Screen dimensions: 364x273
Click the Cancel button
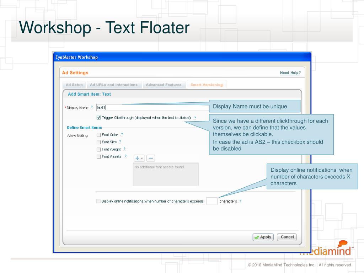[x=287, y=237]
